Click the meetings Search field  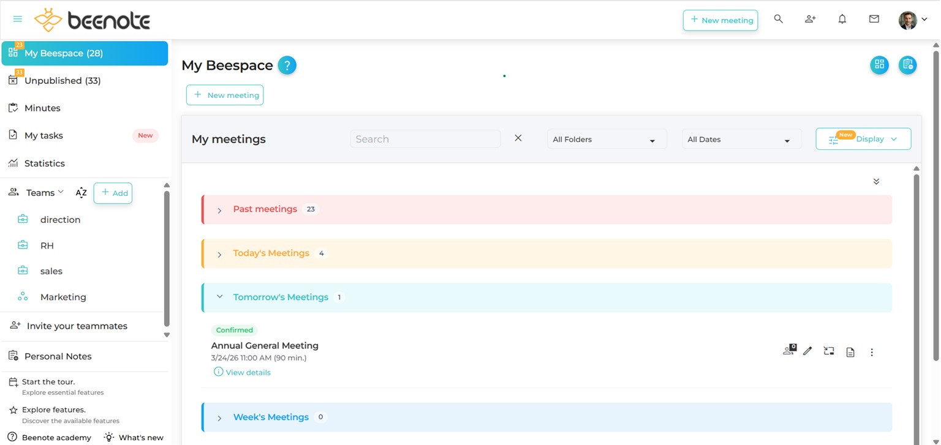425,139
